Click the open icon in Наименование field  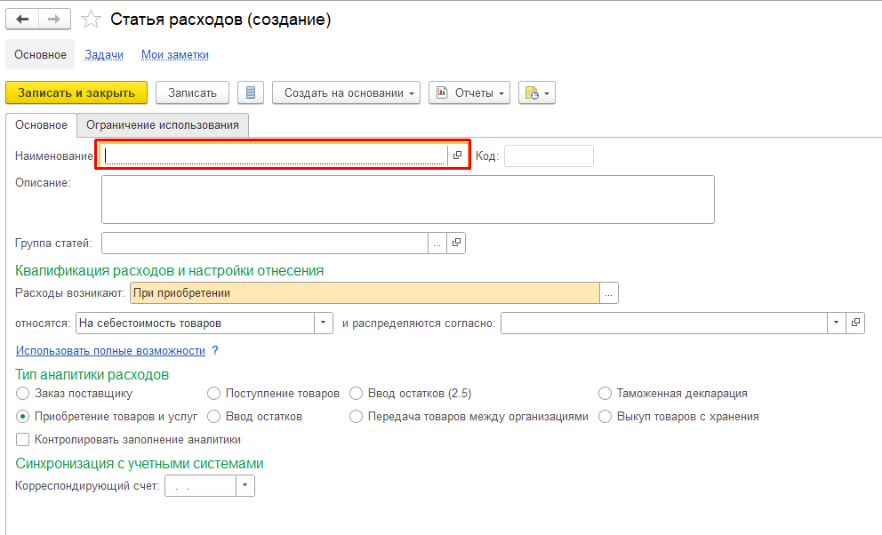[457, 156]
